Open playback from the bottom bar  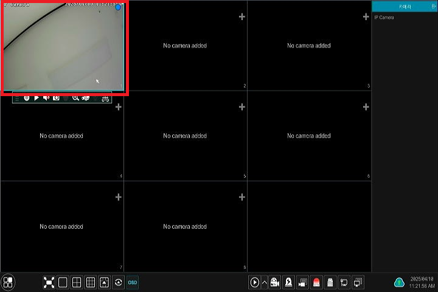click(254, 282)
